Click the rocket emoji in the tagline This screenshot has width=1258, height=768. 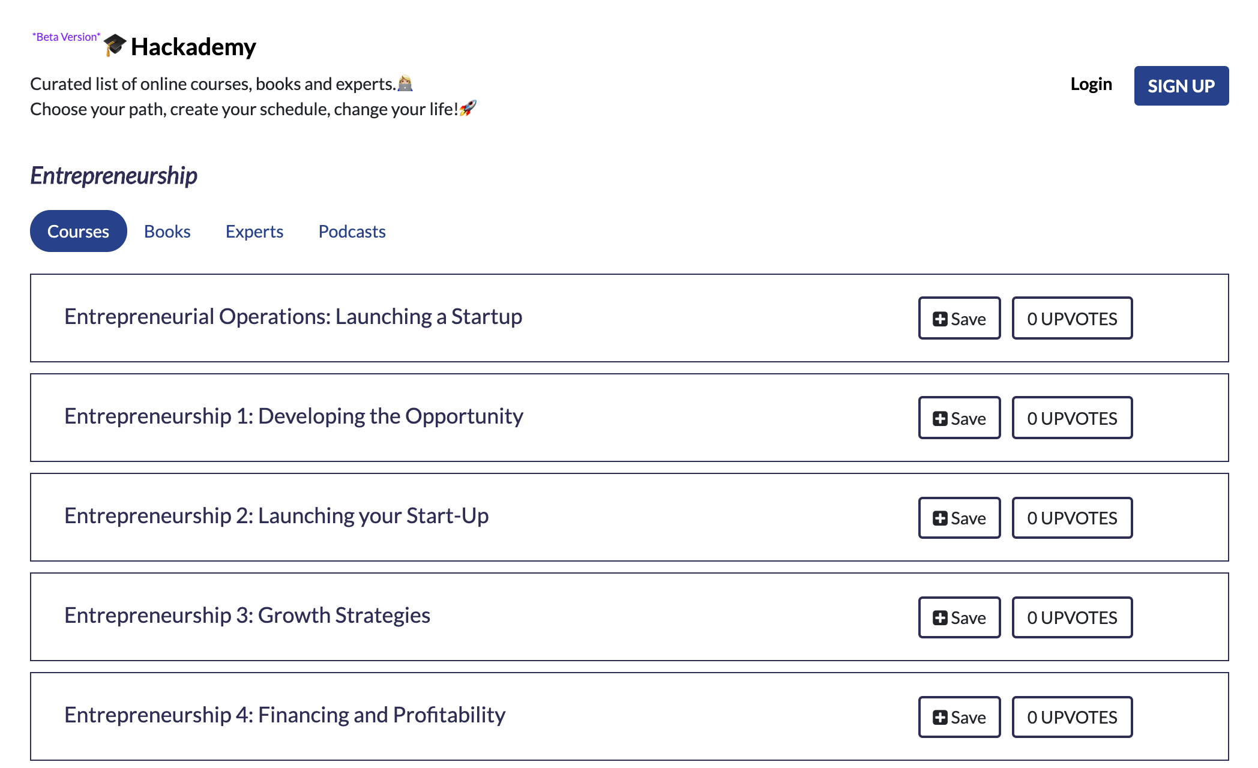468,109
